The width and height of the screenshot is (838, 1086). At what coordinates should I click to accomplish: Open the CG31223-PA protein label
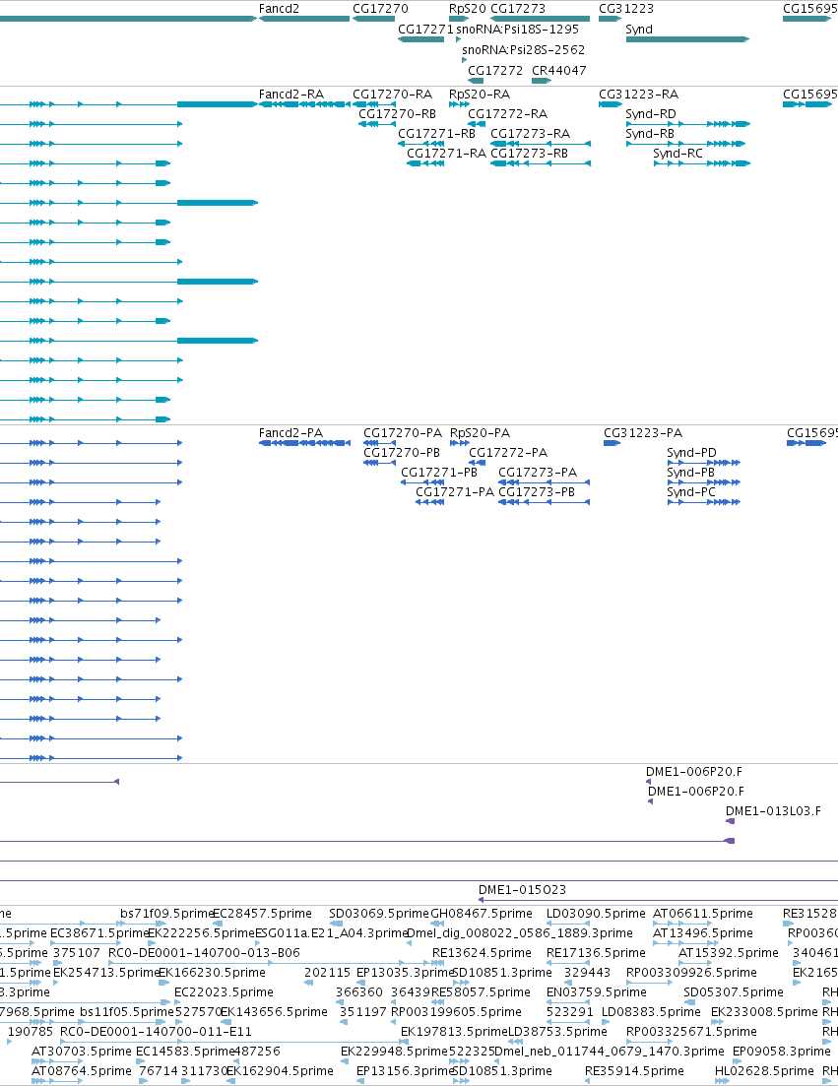[x=643, y=433]
